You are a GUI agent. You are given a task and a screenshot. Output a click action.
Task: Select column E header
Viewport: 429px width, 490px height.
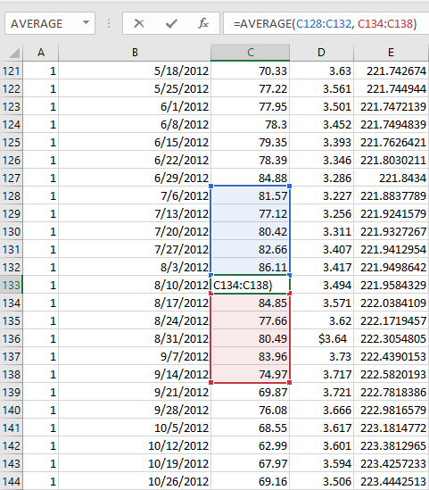[391, 53]
